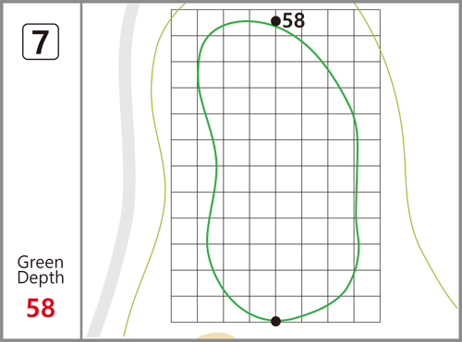Click the empty area below the 7 box
The width and height of the screenshot is (462, 342).
click(x=41, y=154)
